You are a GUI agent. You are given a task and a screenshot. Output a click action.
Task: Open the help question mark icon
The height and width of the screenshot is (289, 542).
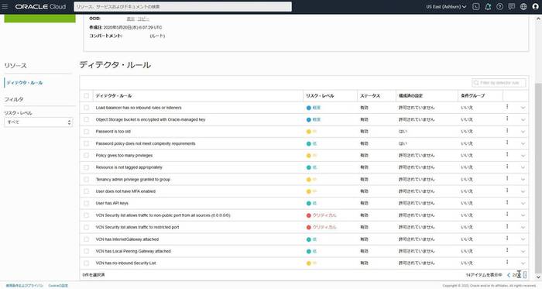(x=500, y=6)
